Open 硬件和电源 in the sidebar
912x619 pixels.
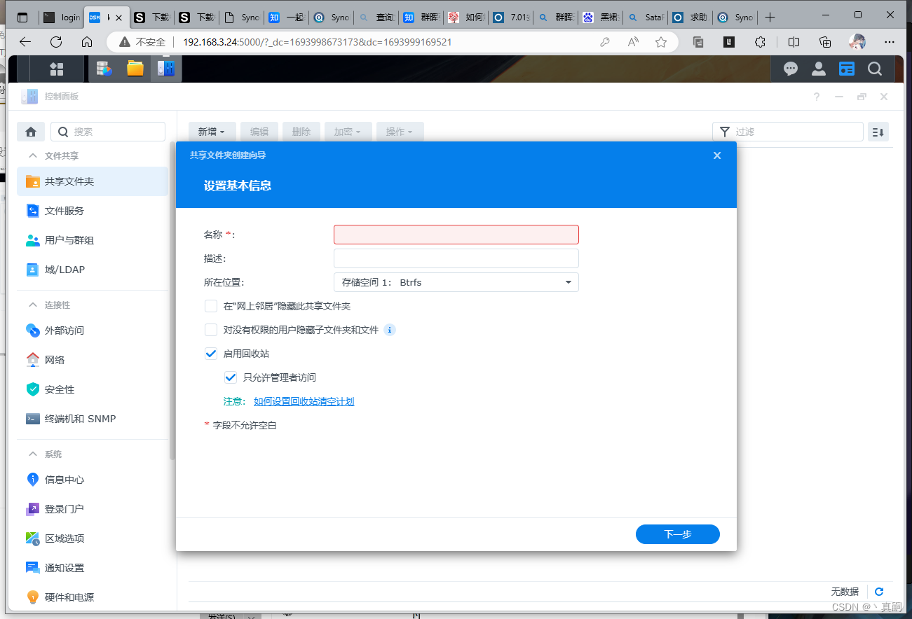point(93,597)
